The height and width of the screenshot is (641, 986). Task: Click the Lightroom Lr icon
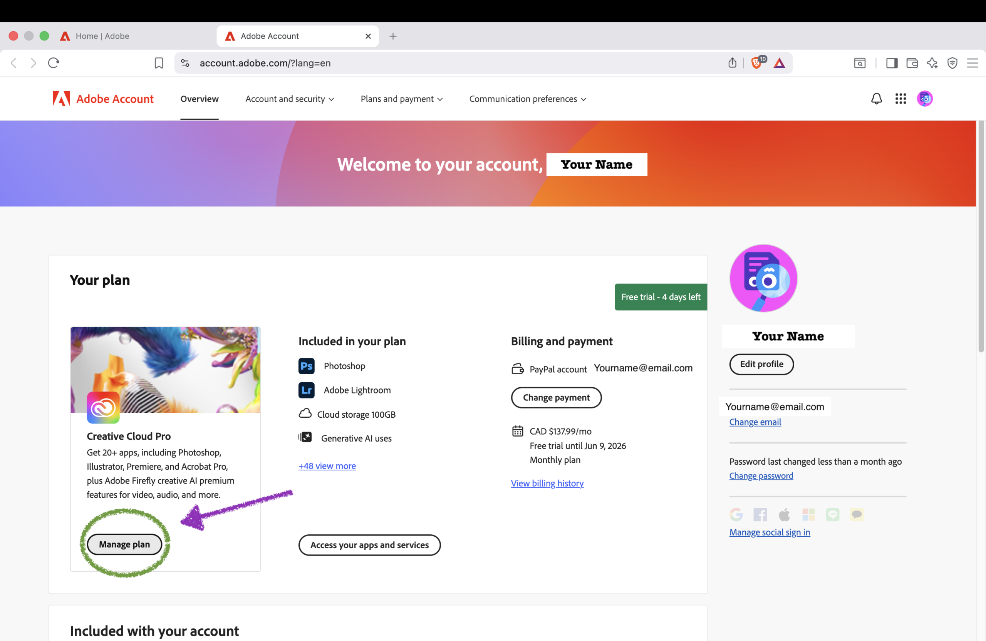coord(306,390)
